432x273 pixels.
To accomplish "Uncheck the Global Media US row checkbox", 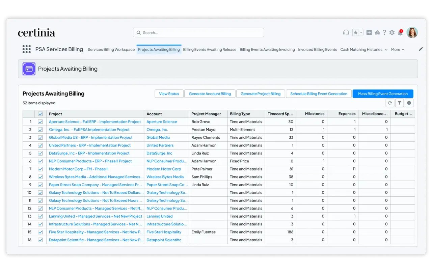I will click(40, 138).
